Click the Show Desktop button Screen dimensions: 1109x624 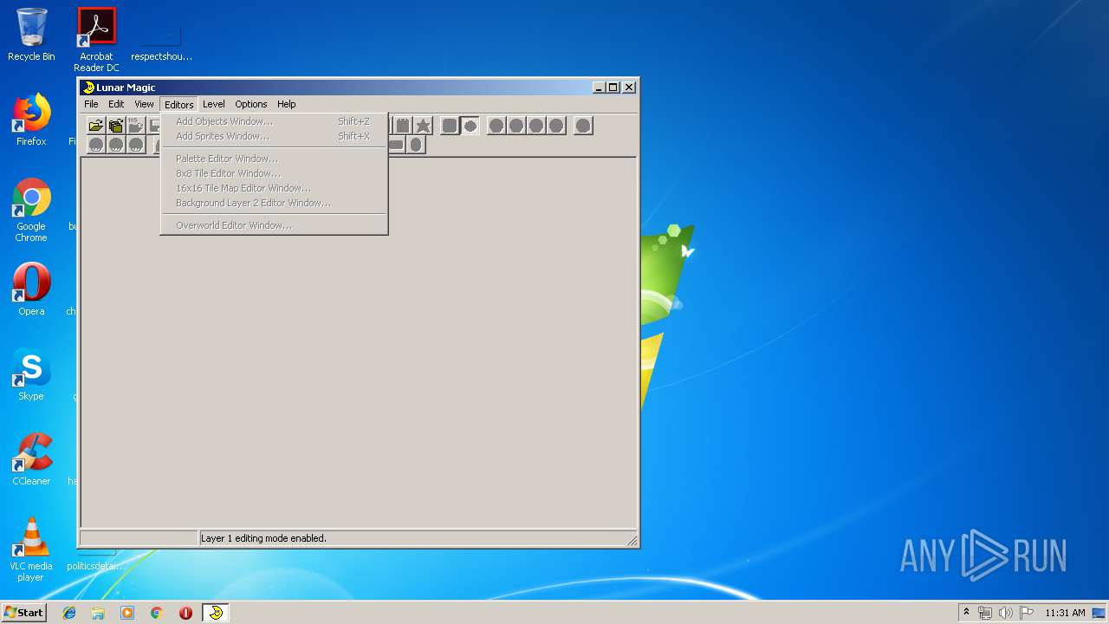(x=1099, y=613)
